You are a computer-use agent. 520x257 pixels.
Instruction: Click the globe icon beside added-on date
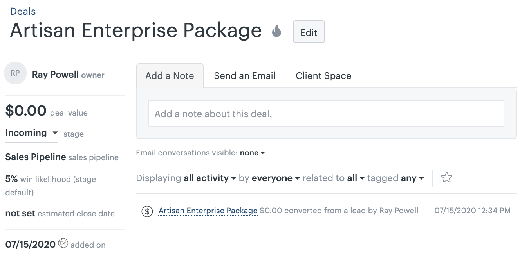(63, 244)
